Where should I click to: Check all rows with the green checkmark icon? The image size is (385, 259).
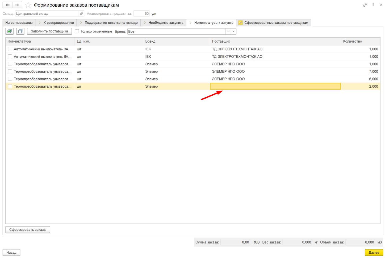click(x=10, y=31)
